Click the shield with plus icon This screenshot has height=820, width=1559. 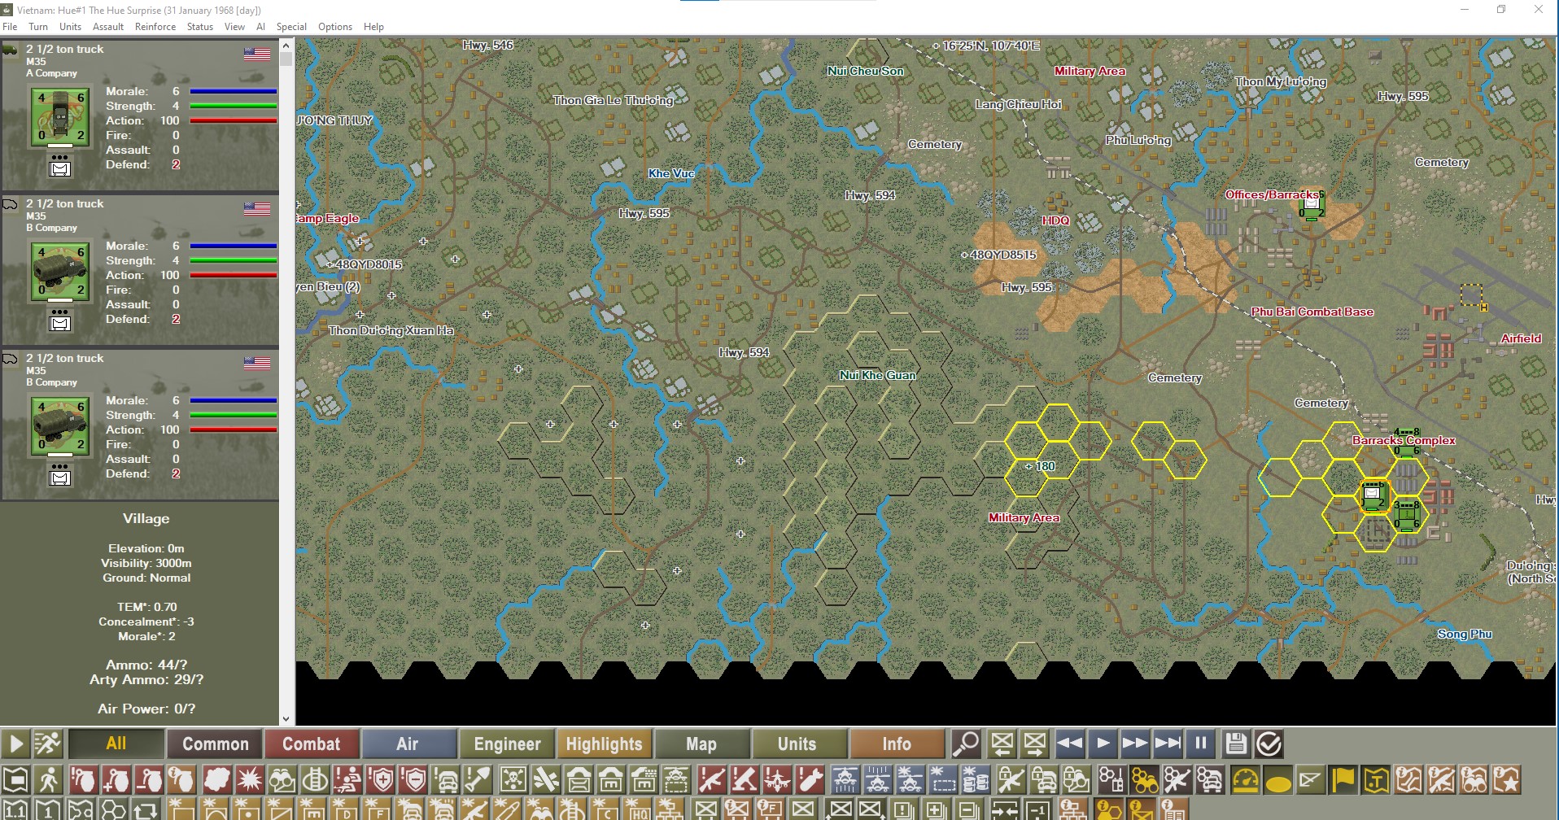point(382,780)
